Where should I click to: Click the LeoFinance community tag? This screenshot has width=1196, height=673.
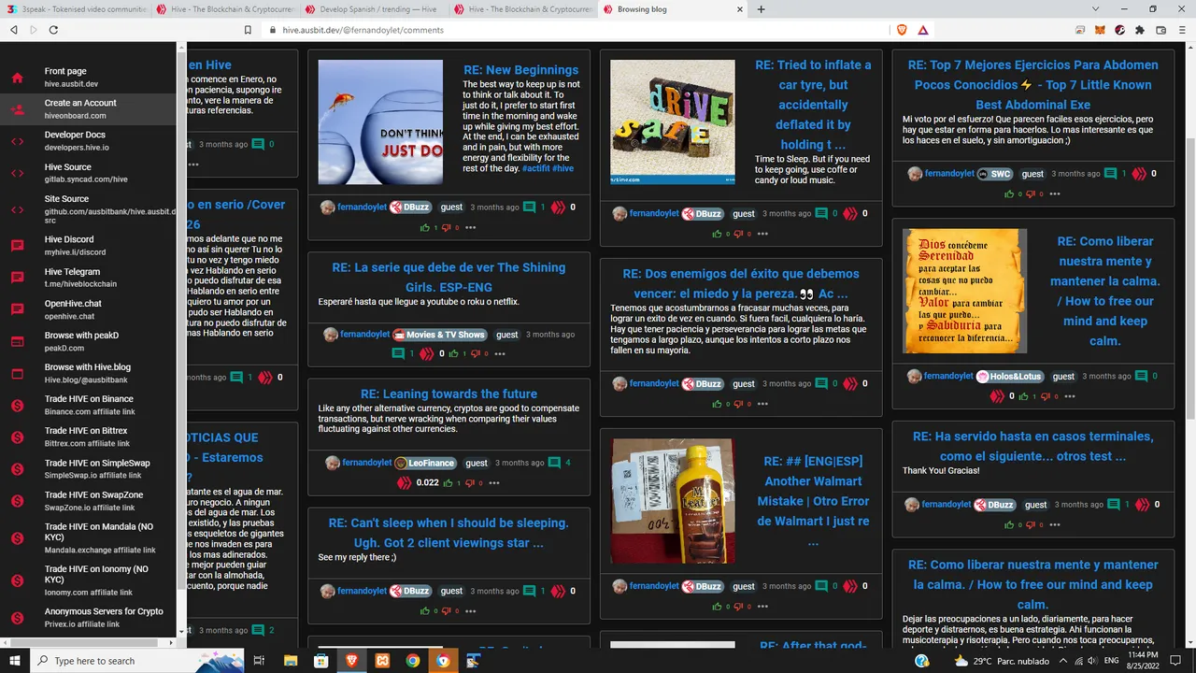[x=426, y=463]
